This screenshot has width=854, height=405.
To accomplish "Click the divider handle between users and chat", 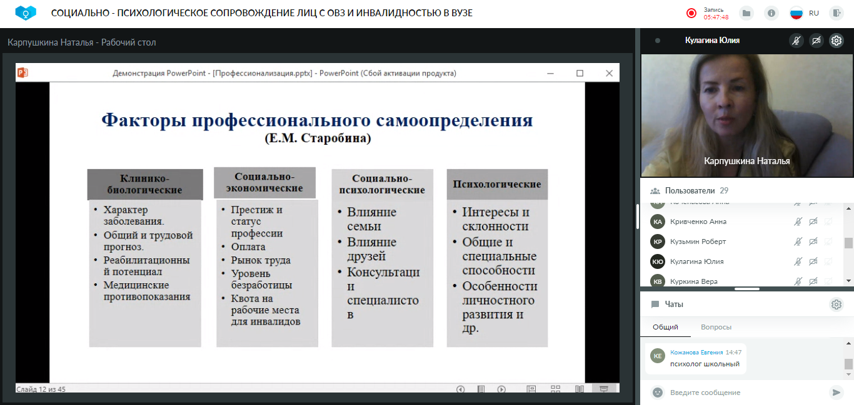I will click(x=746, y=289).
